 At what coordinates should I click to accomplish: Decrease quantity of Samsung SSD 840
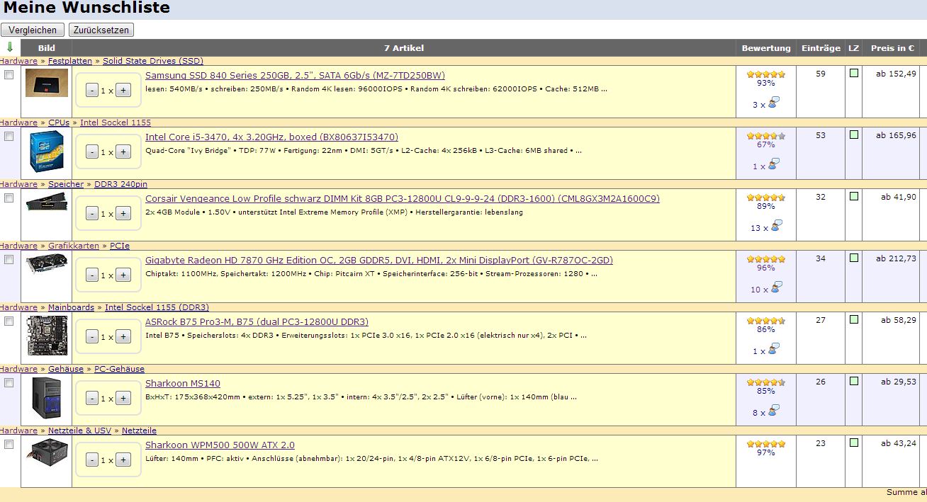click(92, 91)
